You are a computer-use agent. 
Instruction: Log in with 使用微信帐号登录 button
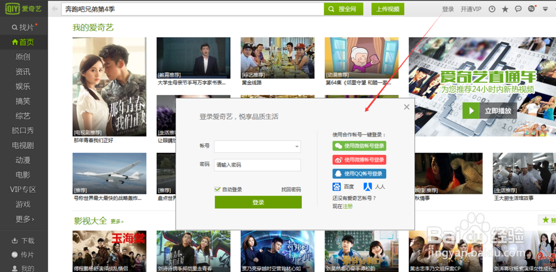point(359,145)
